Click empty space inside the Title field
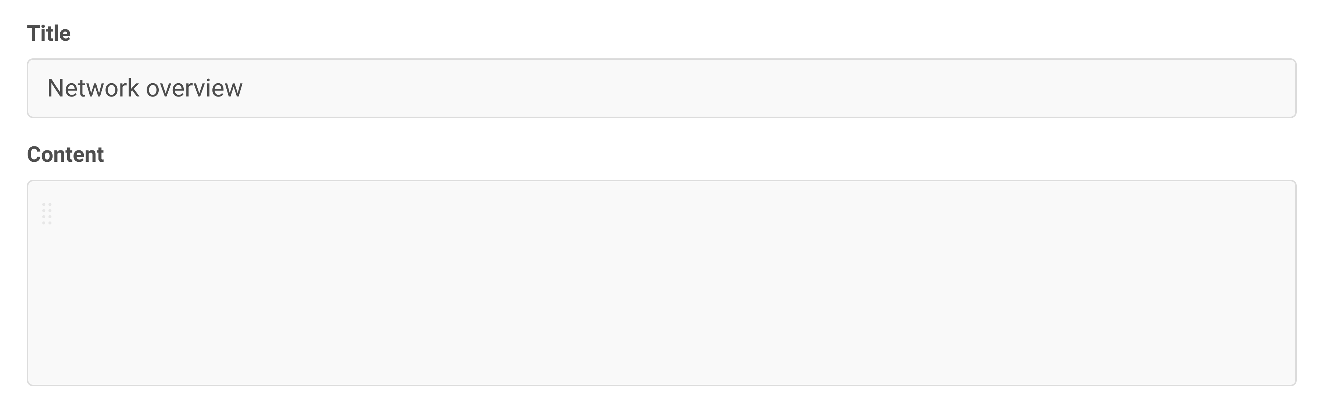Screen dimensions: 1328x416 coord(773,88)
